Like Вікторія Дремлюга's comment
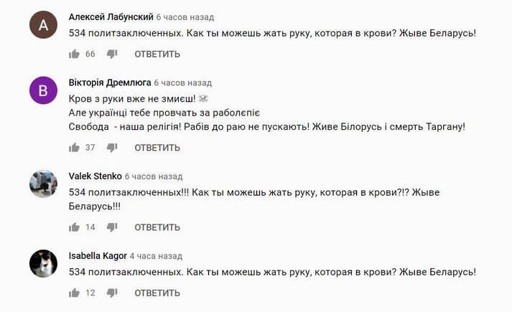This screenshot has width=512, height=312. (74, 148)
